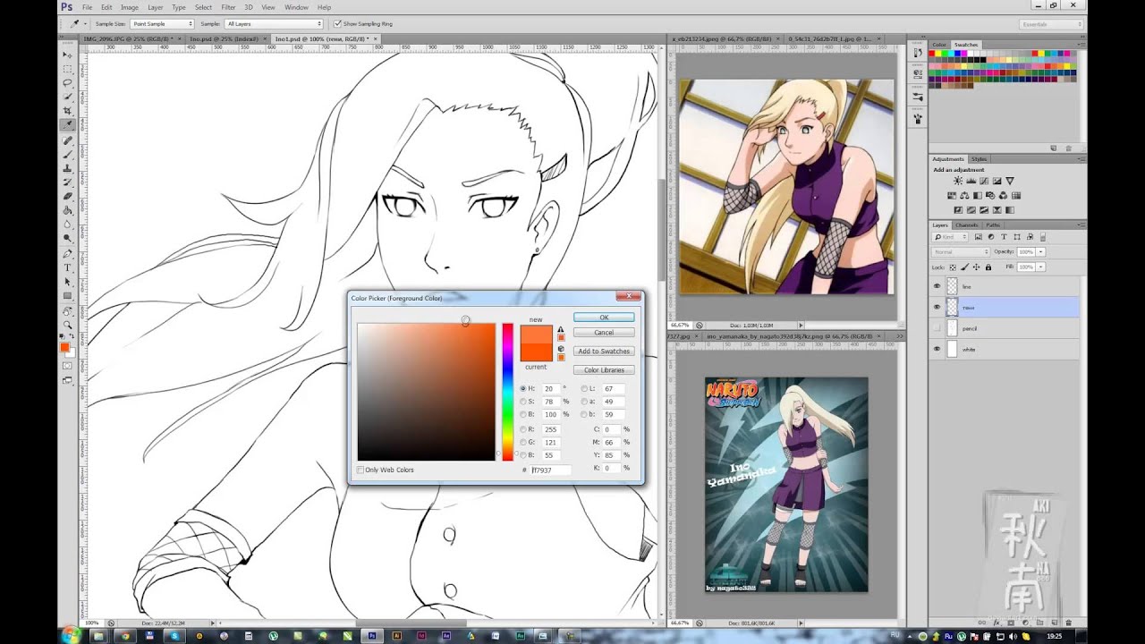Select the Spot Healing Brush tool

click(x=67, y=140)
